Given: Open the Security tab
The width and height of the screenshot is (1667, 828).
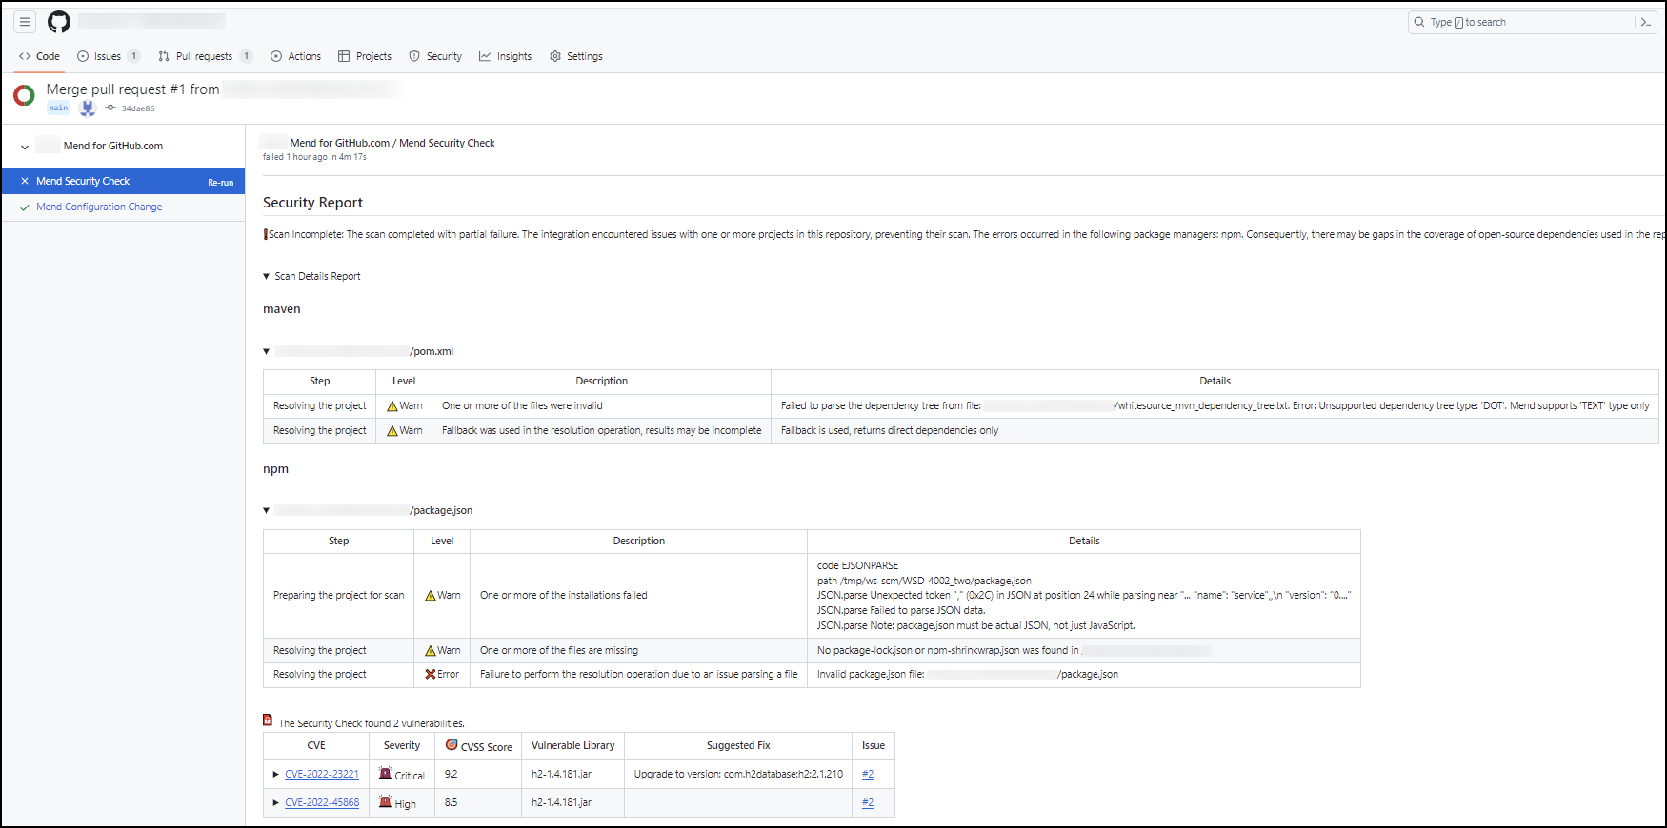Looking at the screenshot, I should pos(435,56).
